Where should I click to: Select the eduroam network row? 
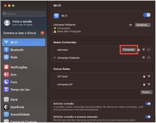[102, 50]
